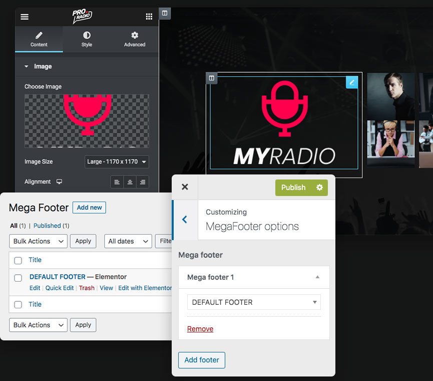The width and height of the screenshot is (433, 381).
Task: Set image alignment to left
Action: 117,182
